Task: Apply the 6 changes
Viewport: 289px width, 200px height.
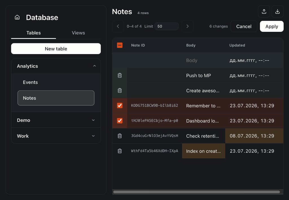Action: 272,26
